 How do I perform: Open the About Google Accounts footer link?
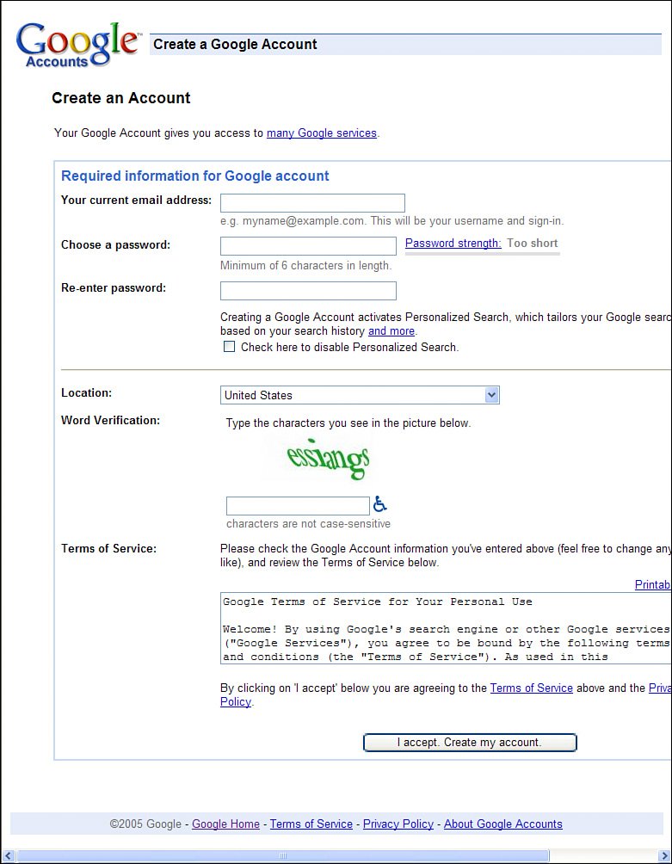(502, 824)
